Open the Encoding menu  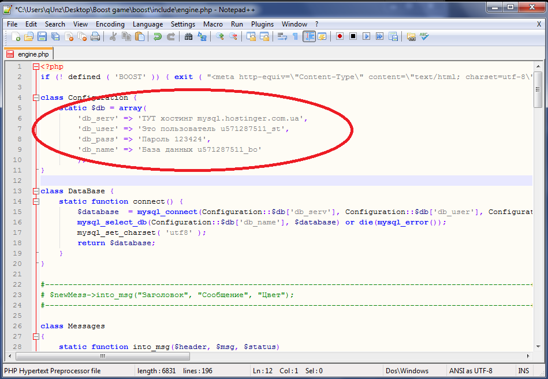tap(110, 24)
